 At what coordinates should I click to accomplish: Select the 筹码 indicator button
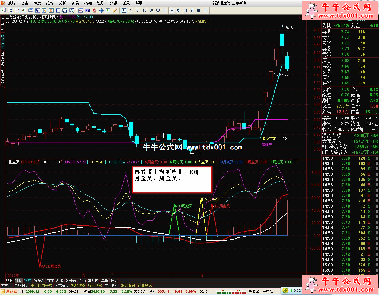click(x=82, y=280)
